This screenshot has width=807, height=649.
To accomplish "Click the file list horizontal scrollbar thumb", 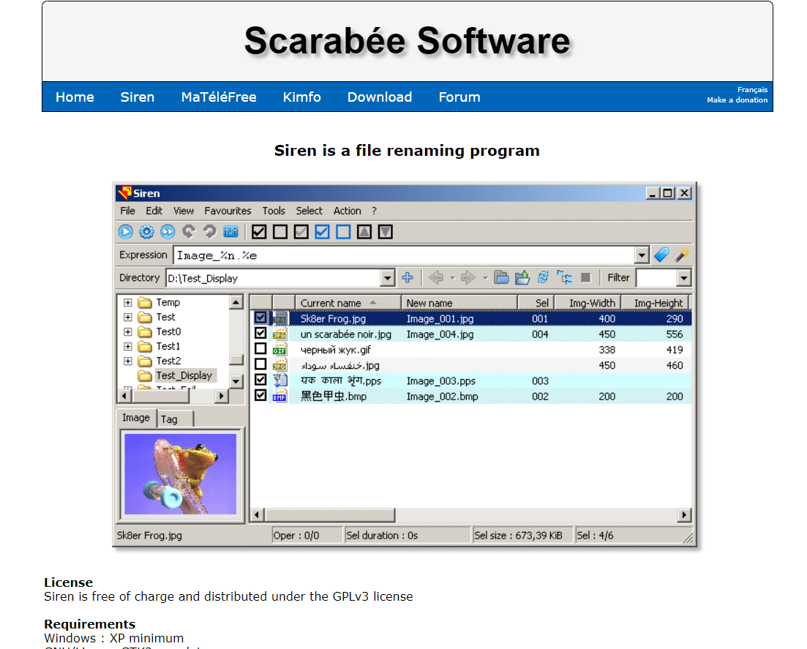I will tap(330, 514).
